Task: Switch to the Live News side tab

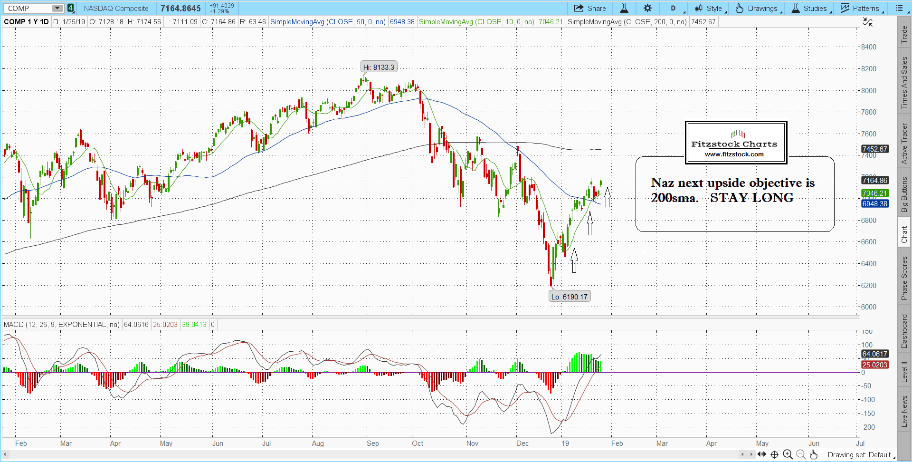Action: click(x=904, y=411)
